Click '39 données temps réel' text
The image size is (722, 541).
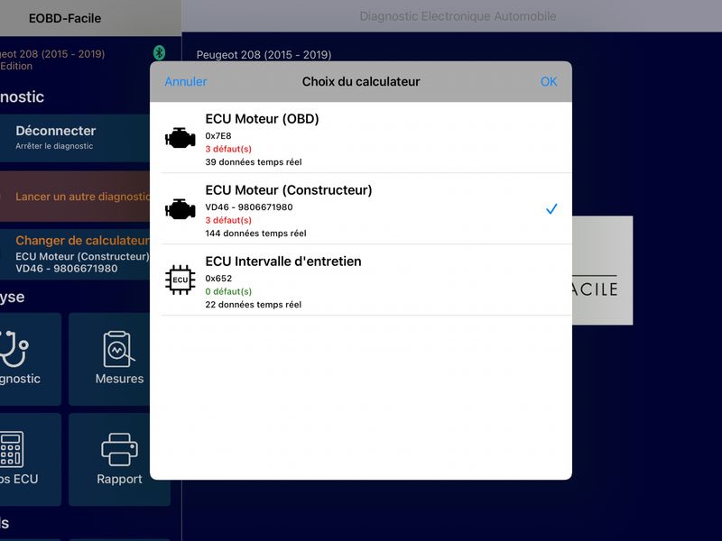254,162
